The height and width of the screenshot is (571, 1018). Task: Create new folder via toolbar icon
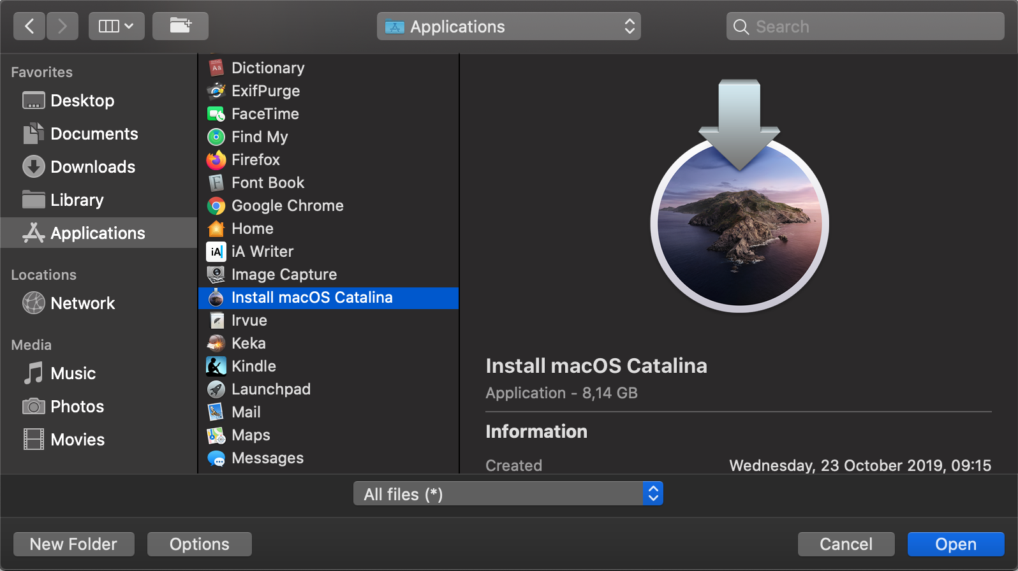pos(181,26)
